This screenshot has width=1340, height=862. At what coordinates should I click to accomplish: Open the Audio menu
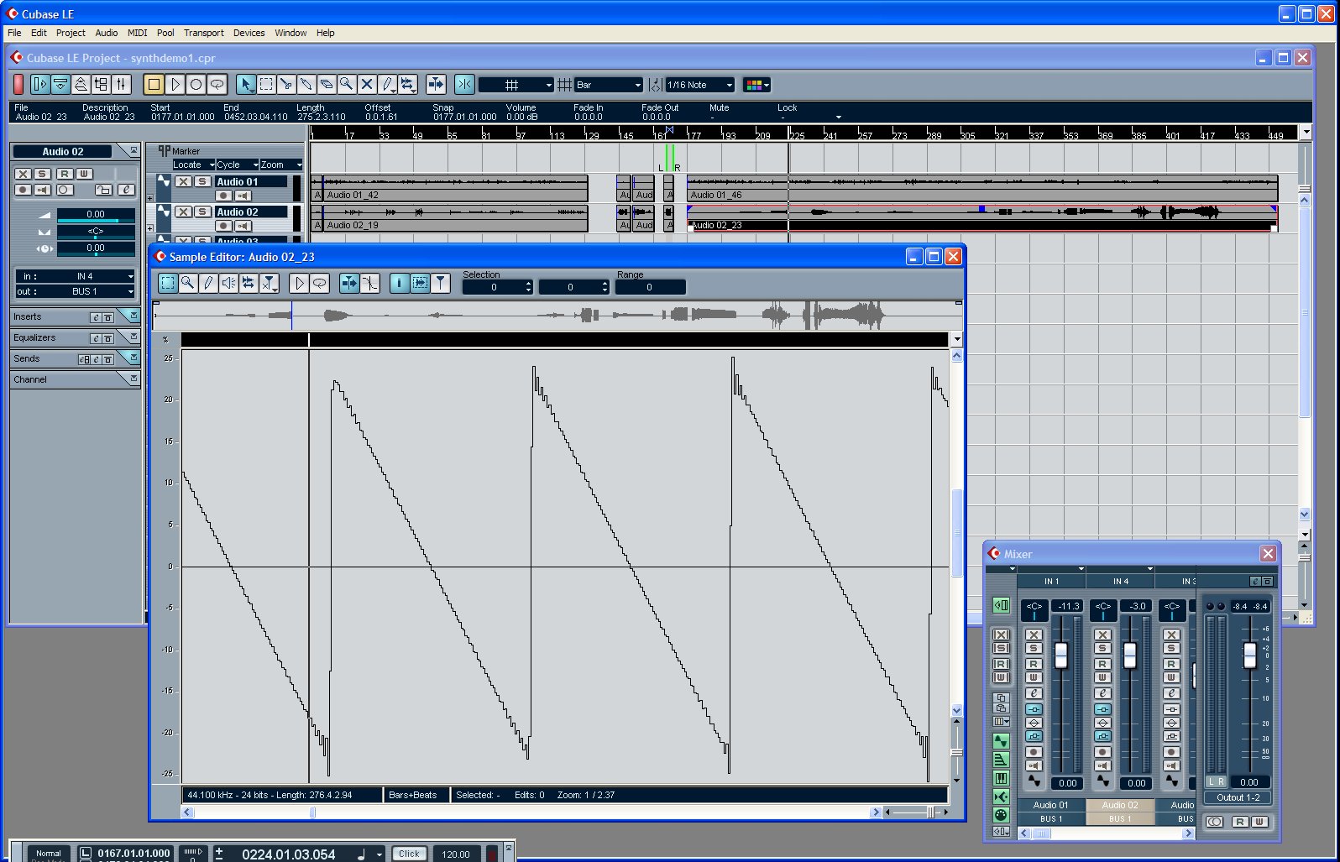107,33
